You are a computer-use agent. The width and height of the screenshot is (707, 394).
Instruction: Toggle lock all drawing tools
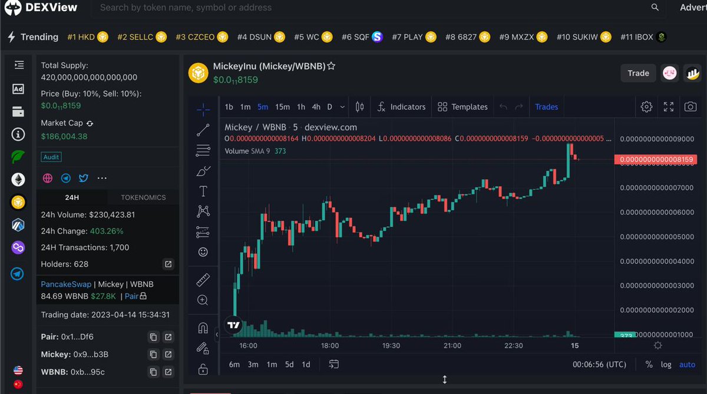pyautogui.click(x=203, y=369)
